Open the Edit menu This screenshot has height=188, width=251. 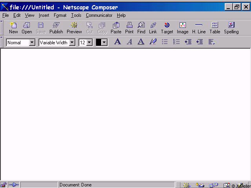[x=17, y=15]
